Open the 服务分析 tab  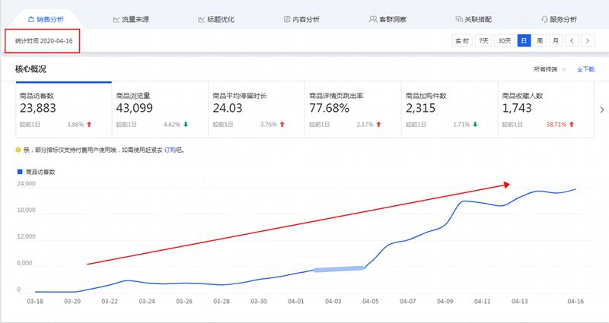pyautogui.click(x=559, y=19)
